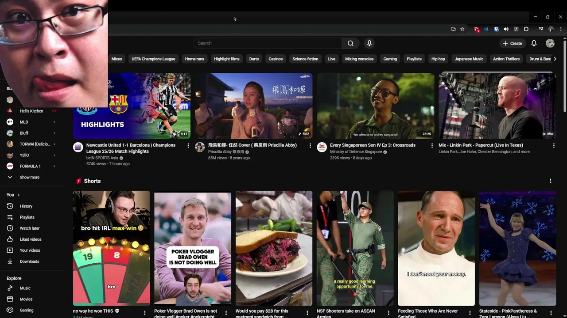Open options menu for Every Singaporean Son
The width and height of the screenshot is (567, 318).
pyautogui.click(x=432, y=145)
